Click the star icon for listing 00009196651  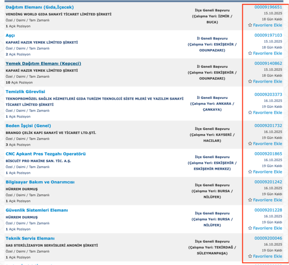[x=250, y=25]
